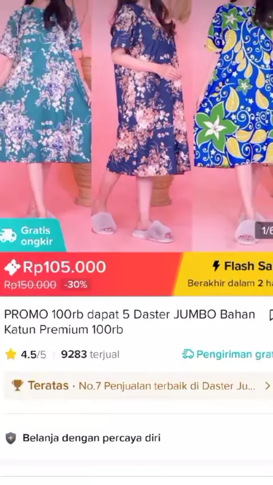Image resolution: width=273 pixels, height=485 pixels.
Task: Expand the Teratas ranking chevron arrow
Action: click(x=267, y=386)
